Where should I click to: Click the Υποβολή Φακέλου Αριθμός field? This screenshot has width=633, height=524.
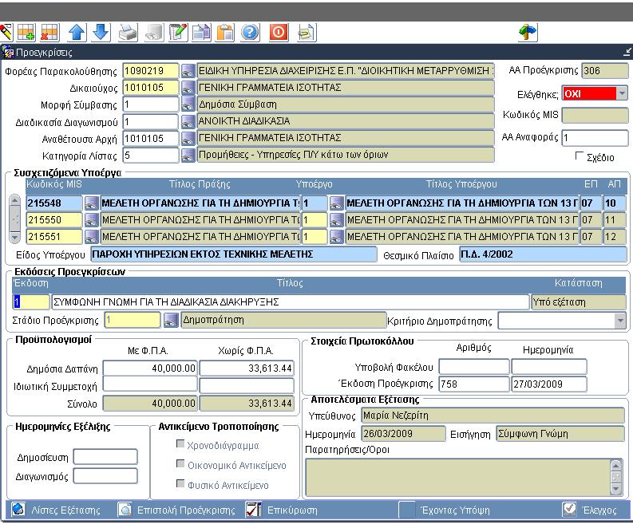(x=474, y=367)
